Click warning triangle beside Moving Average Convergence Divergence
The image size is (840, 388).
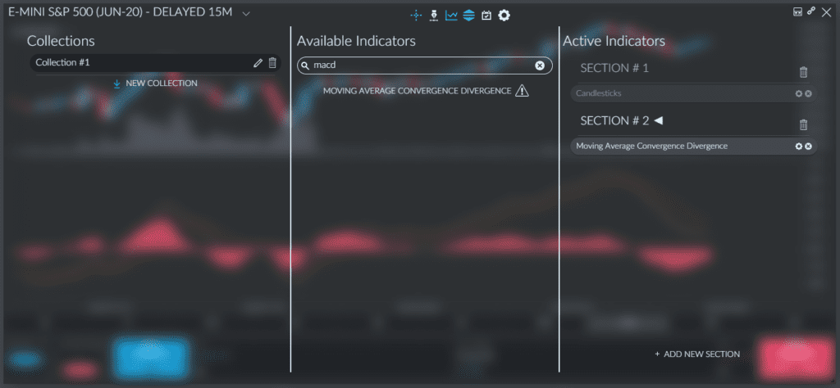tap(522, 91)
